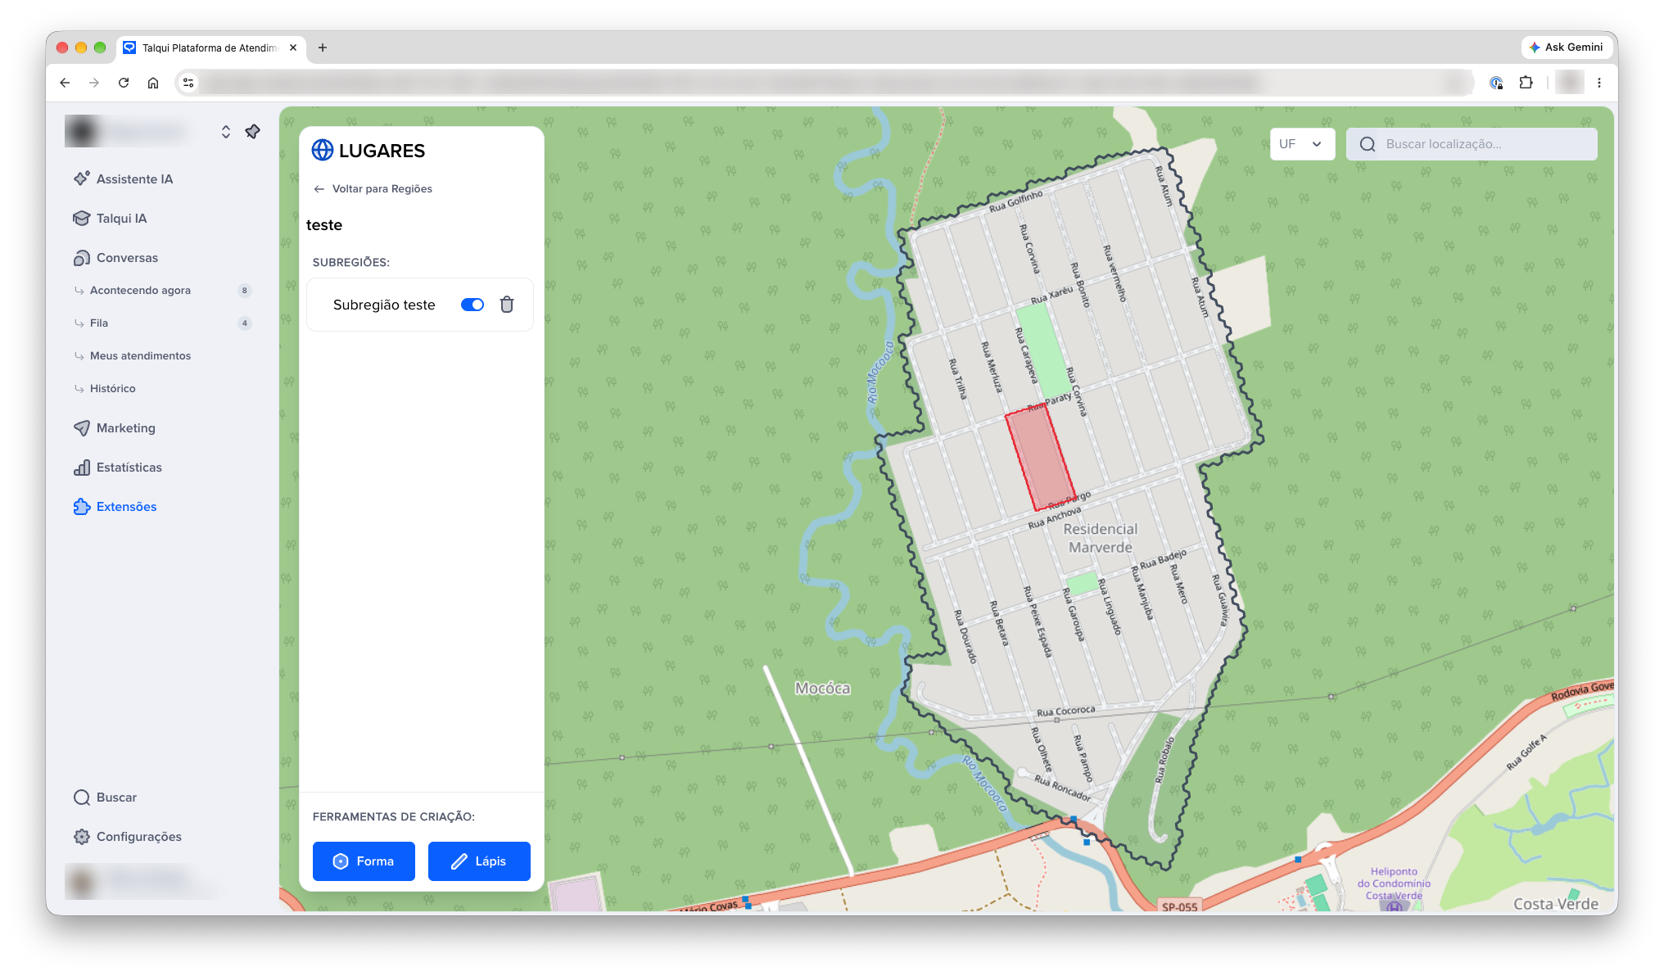Click the browser forward arrow
This screenshot has width=1664, height=976.
(x=94, y=83)
